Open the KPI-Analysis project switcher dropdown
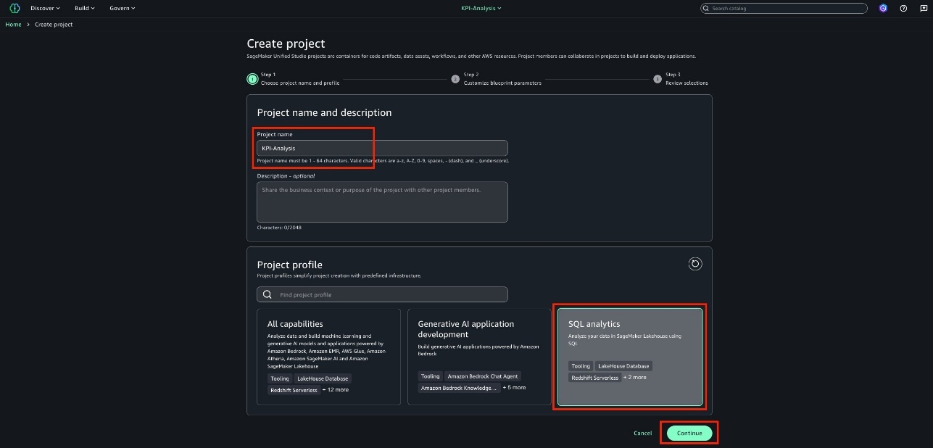 (481, 8)
